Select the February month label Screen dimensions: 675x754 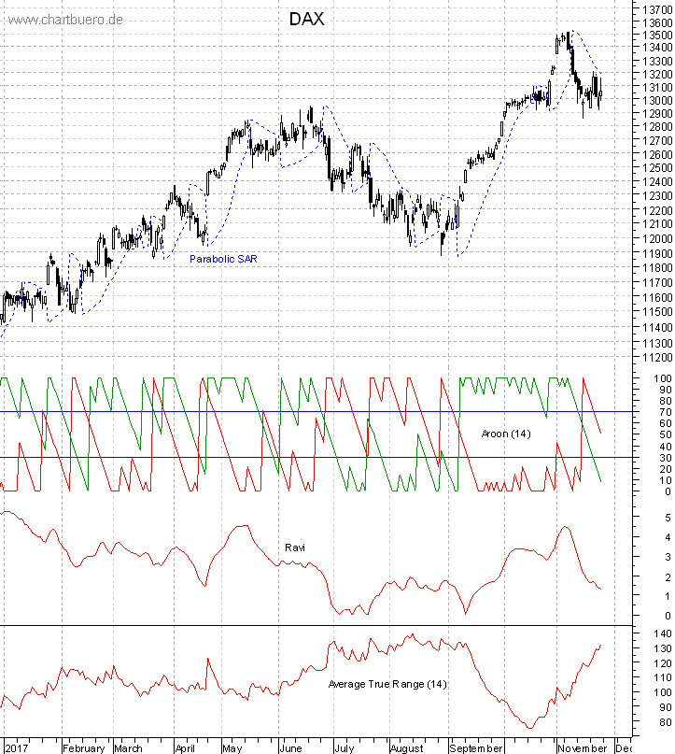coord(84,748)
